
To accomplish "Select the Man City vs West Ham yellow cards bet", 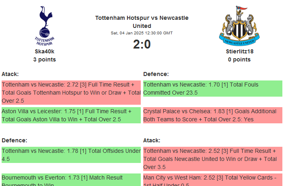I will (x=213, y=180).
